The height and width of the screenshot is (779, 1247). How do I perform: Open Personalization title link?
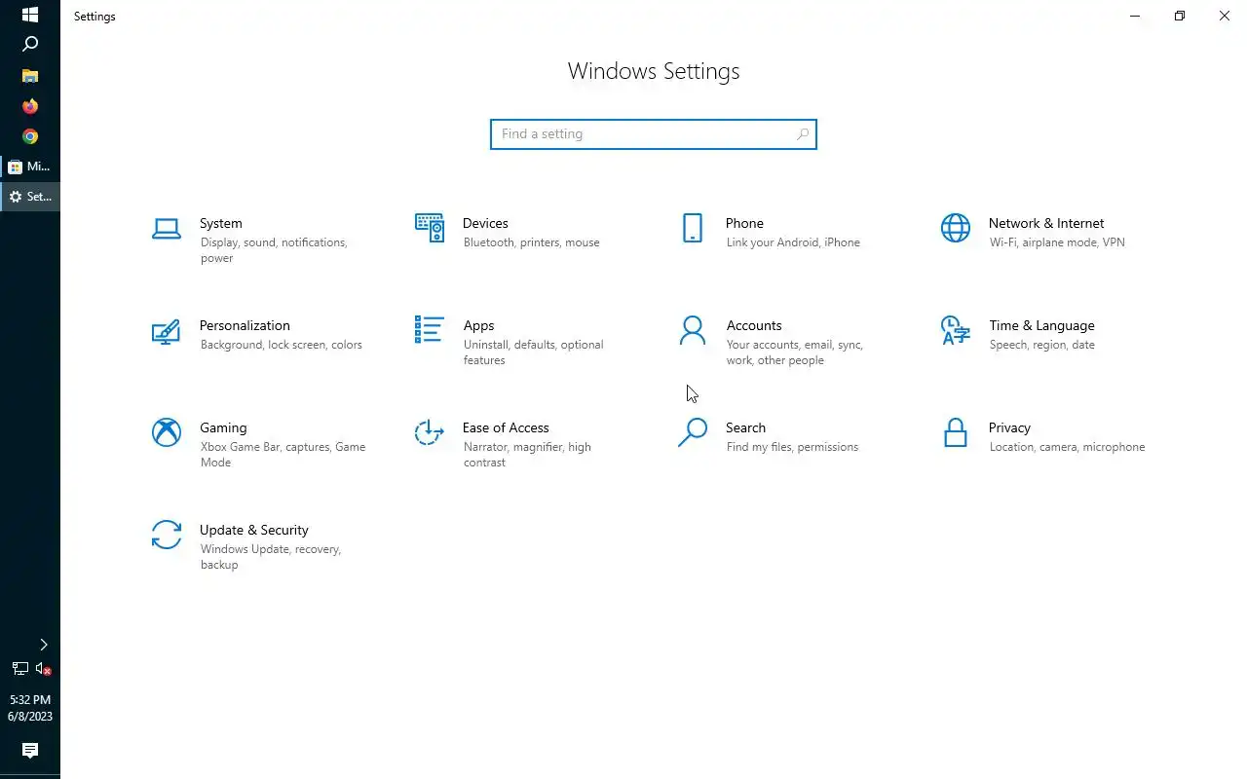[245, 325]
